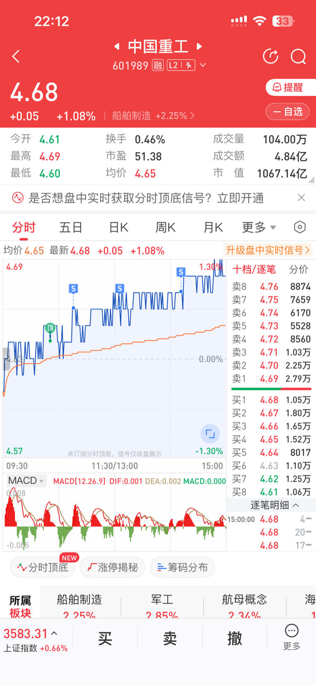Viewport: 316px width, 686px height.
Task: Tap the 买1 4.68 order row
Action: coord(271,400)
